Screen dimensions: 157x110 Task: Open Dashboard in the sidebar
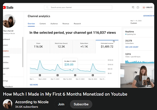tap(6, 39)
